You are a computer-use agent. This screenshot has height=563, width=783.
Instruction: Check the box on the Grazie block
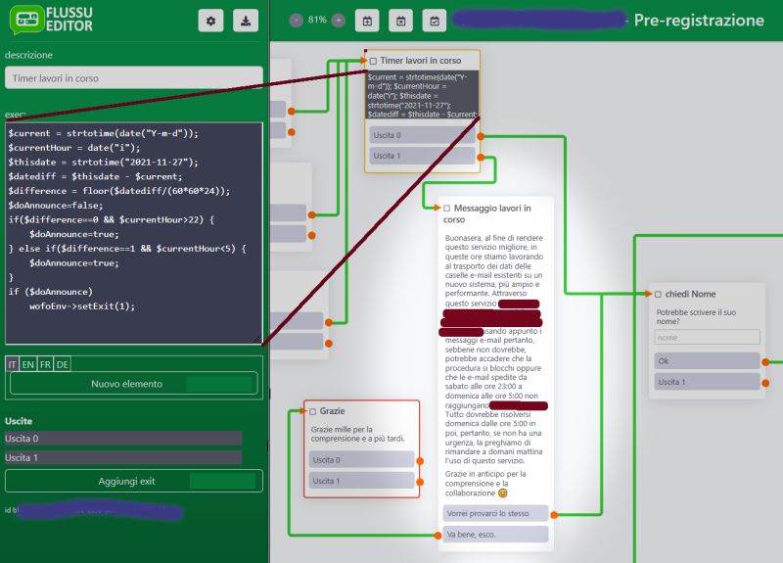point(312,411)
